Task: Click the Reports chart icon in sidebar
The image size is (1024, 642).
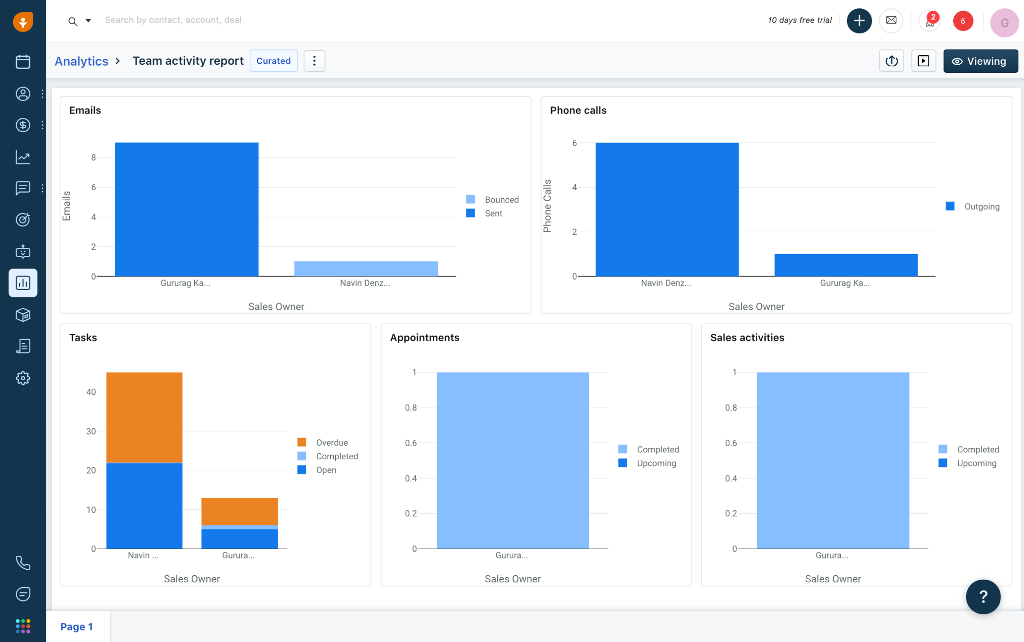Action: [23, 283]
